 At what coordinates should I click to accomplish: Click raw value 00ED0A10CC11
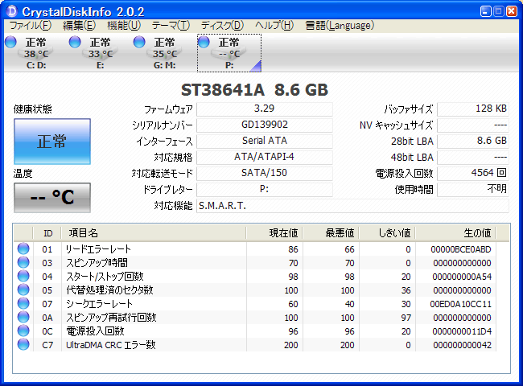click(460, 304)
